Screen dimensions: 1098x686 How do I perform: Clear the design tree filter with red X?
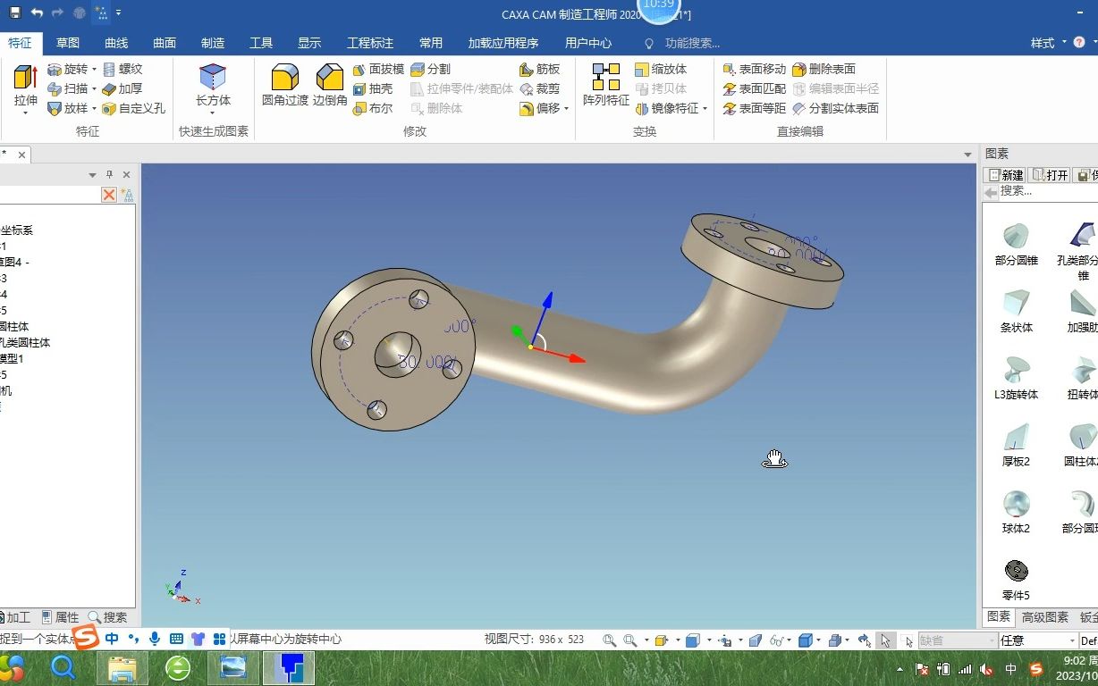108,195
